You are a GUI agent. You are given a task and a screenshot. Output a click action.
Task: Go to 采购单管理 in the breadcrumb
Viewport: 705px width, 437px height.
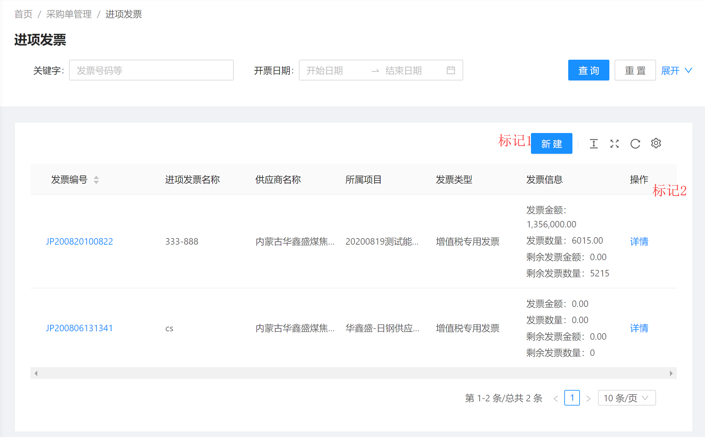tap(69, 14)
